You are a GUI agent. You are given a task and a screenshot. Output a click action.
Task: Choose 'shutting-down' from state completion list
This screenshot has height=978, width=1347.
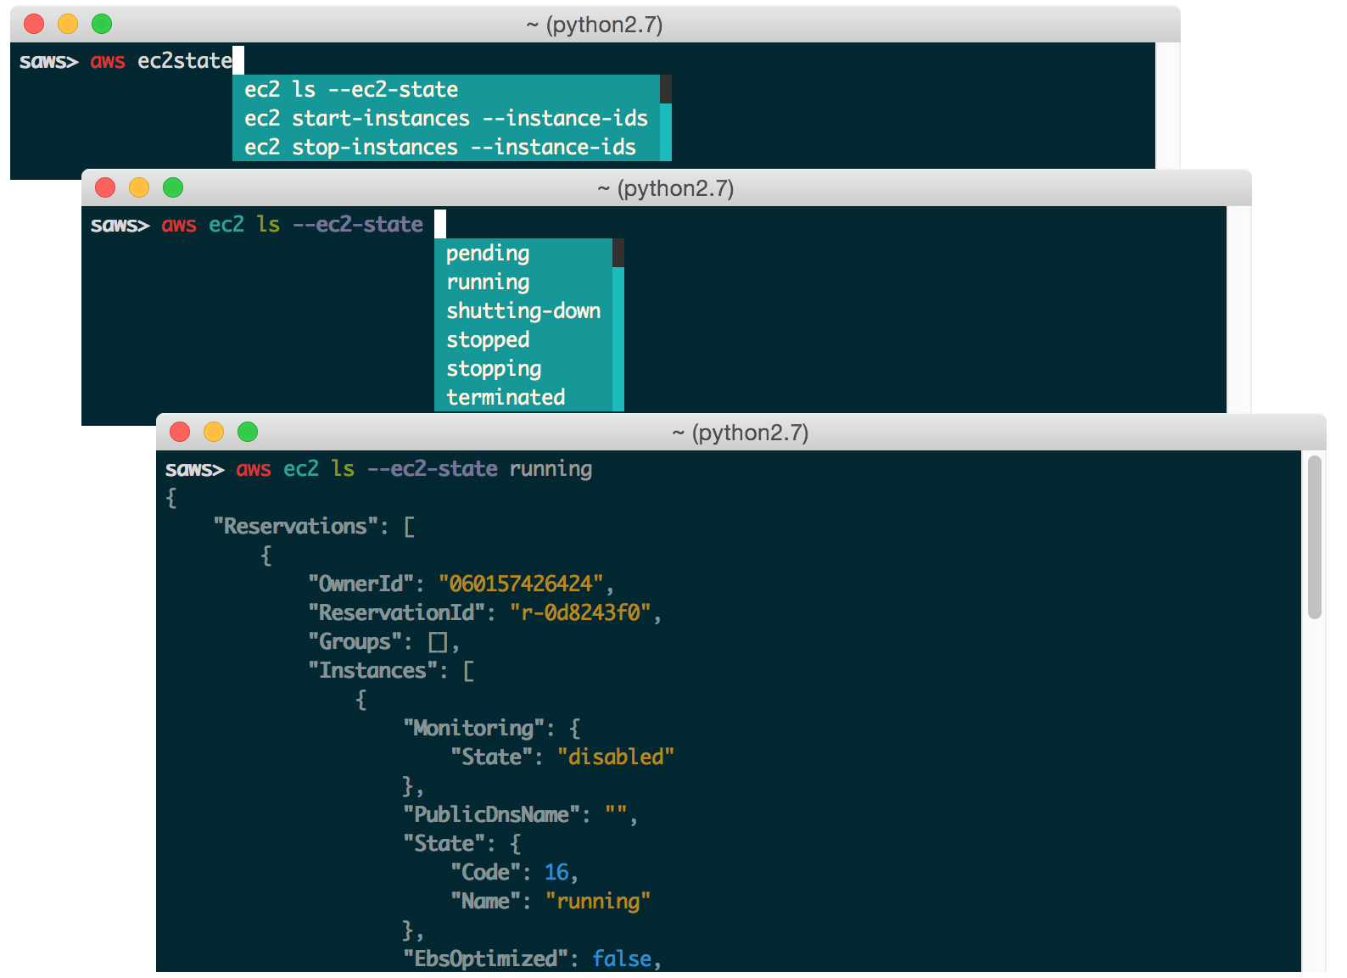click(523, 310)
